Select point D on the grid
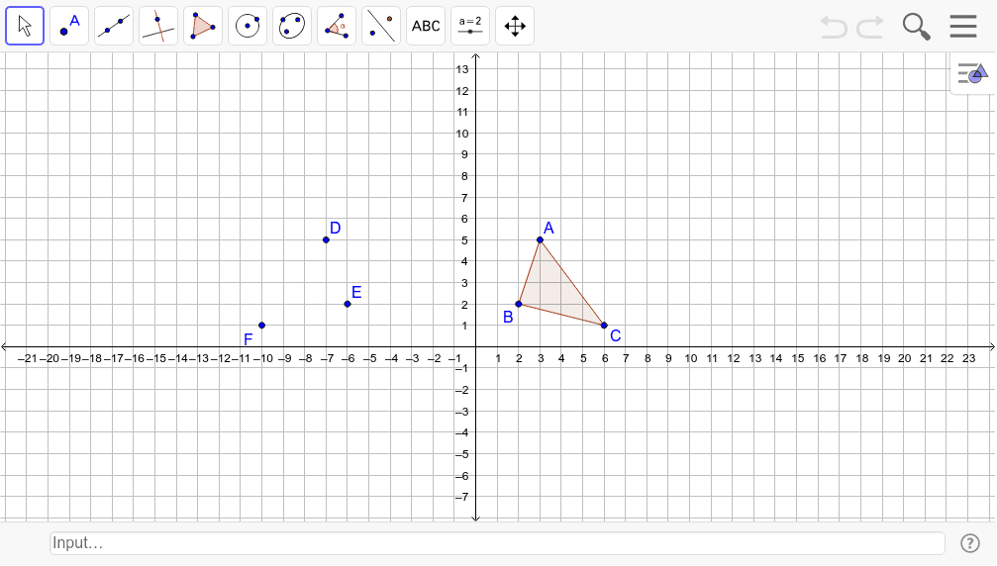This screenshot has width=997, height=566. 326,240
